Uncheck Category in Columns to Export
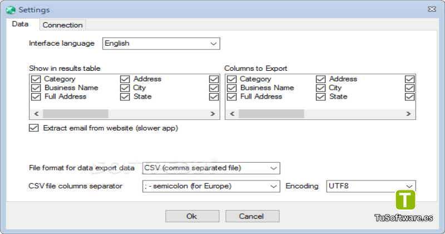This screenshot has width=445, height=234. pyautogui.click(x=232, y=79)
